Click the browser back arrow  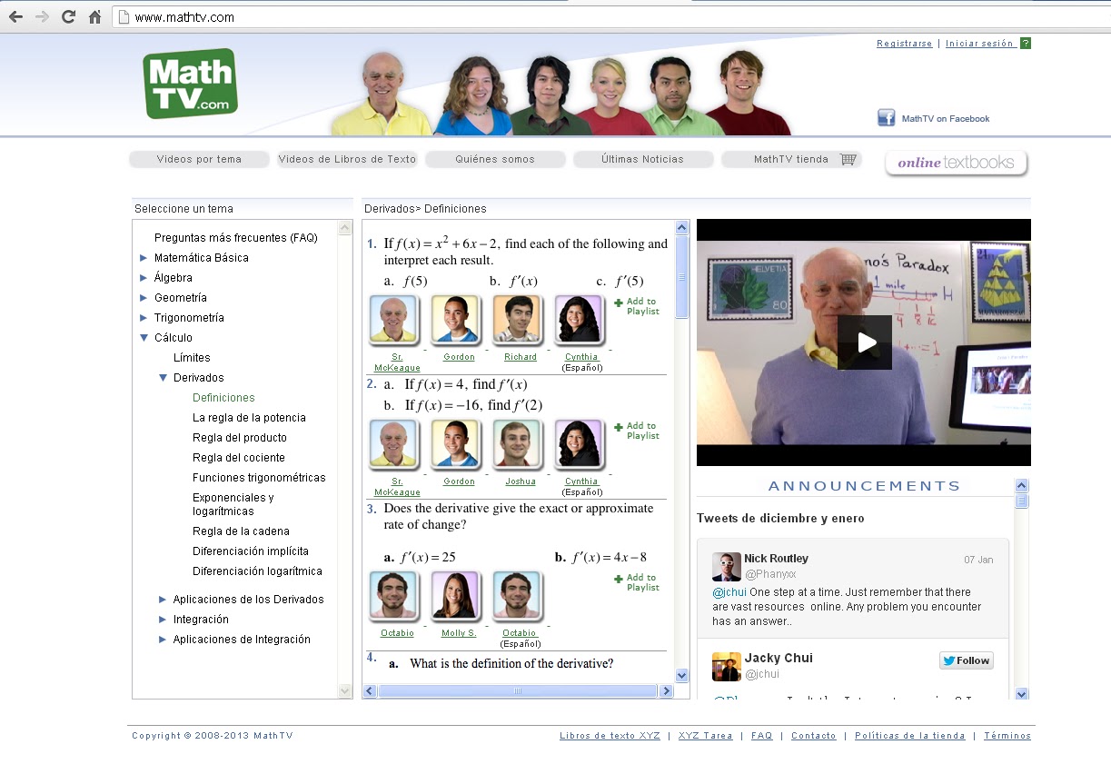[x=15, y=16]
